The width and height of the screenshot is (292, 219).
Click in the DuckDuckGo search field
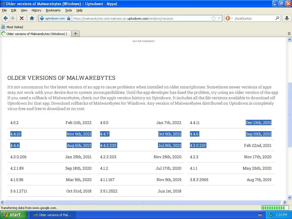click(254, 19)
